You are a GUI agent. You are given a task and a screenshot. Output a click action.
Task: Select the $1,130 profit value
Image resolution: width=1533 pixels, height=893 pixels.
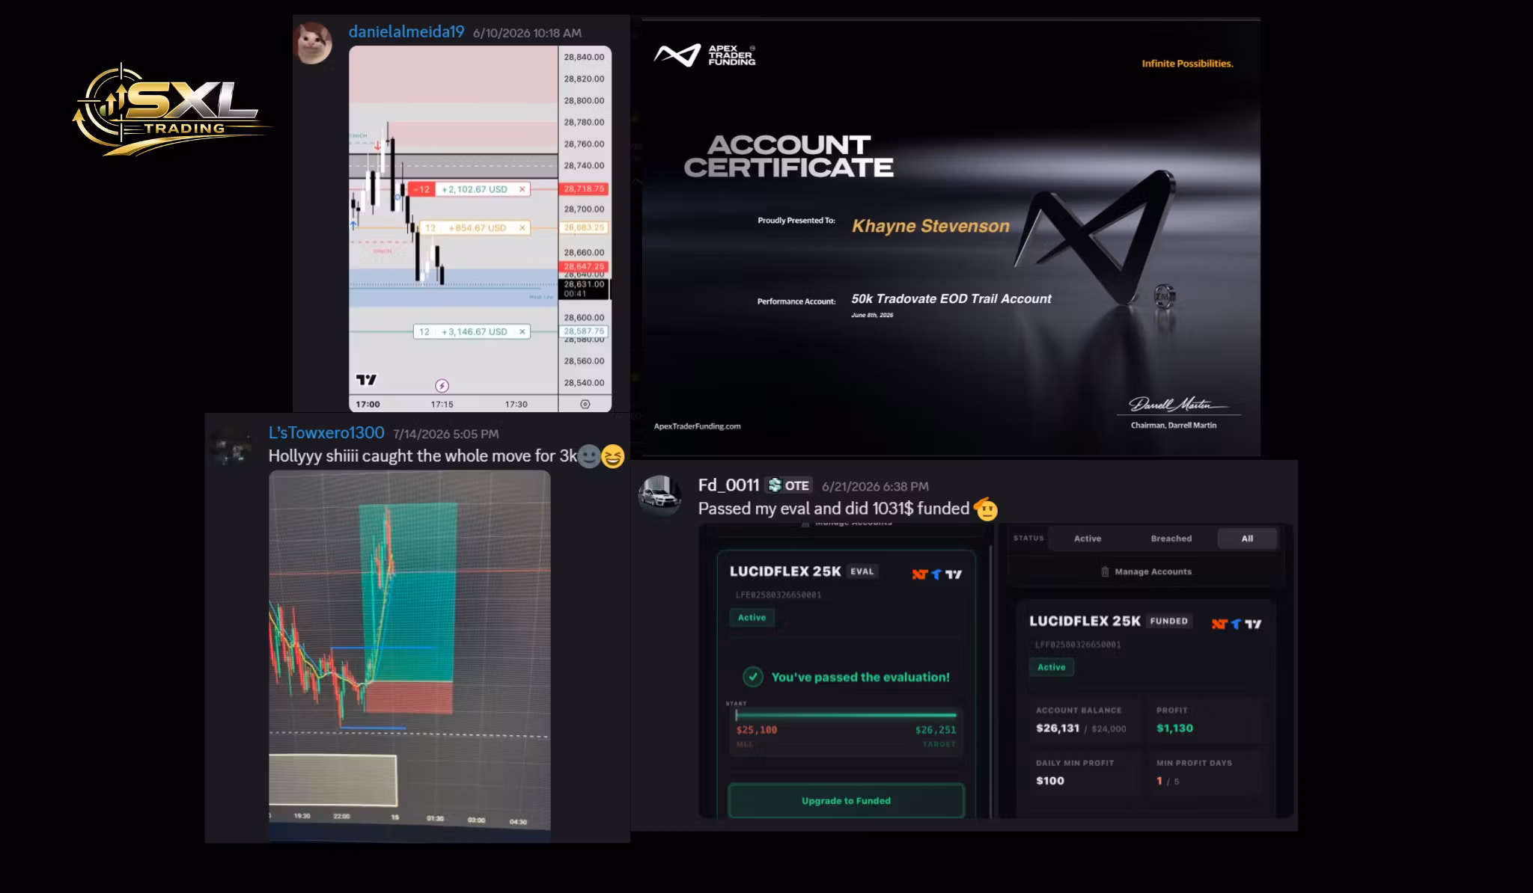click(1175, 728)
